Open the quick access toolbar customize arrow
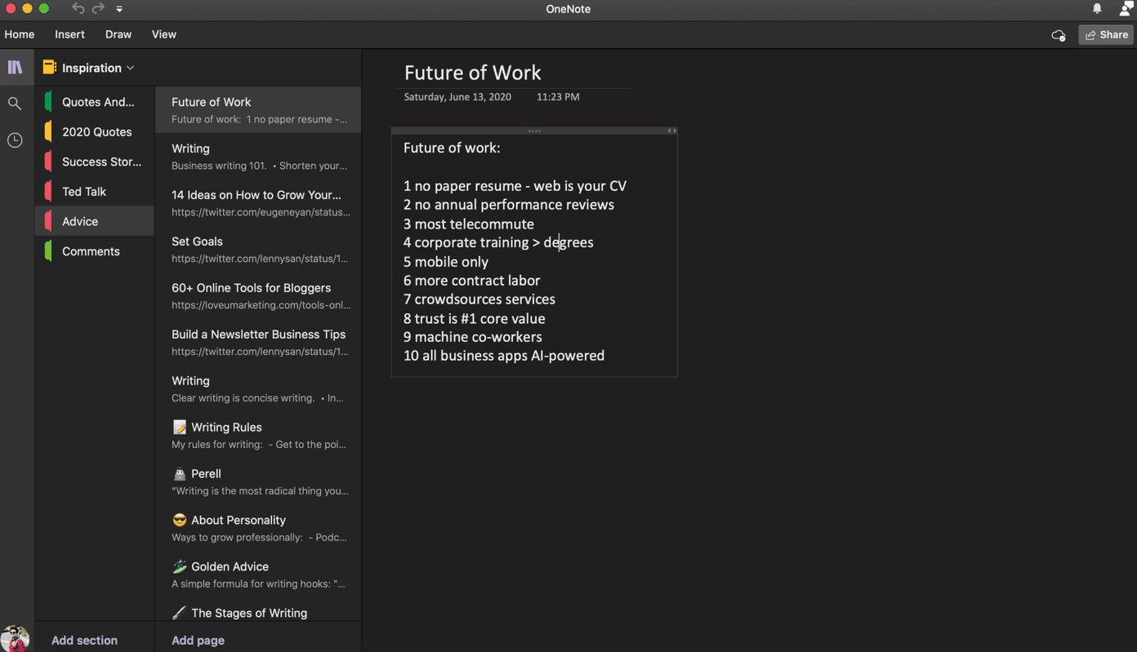 click(119, 9)
